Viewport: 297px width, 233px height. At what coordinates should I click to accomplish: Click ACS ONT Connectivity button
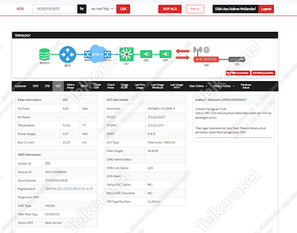[x=238, y=73]
